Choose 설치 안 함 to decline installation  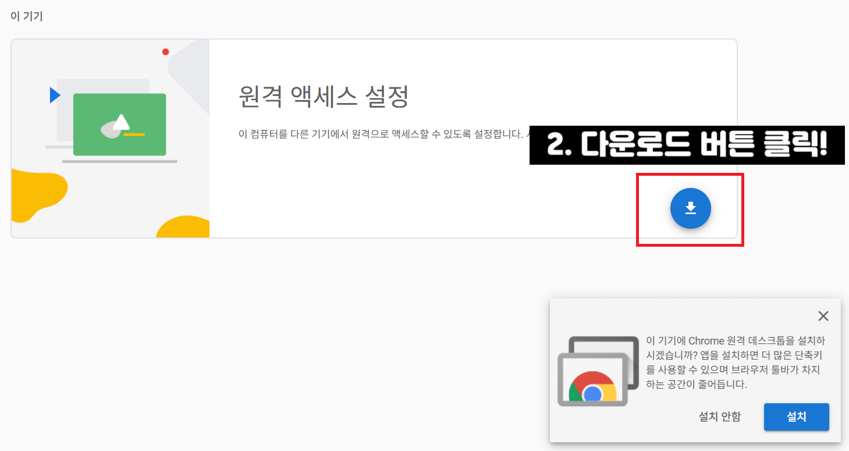tap(719, 417)
